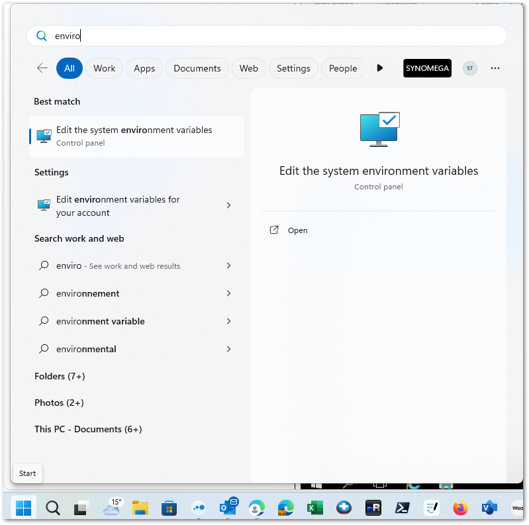529x525 pixels.
Task: Open the three-dot options menu
Action: 495,68
